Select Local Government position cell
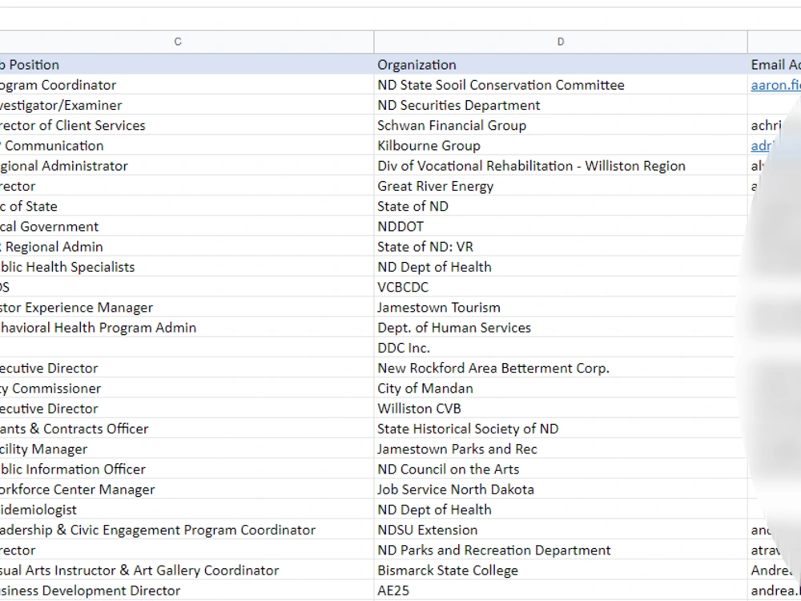 (x=187, y=227)
